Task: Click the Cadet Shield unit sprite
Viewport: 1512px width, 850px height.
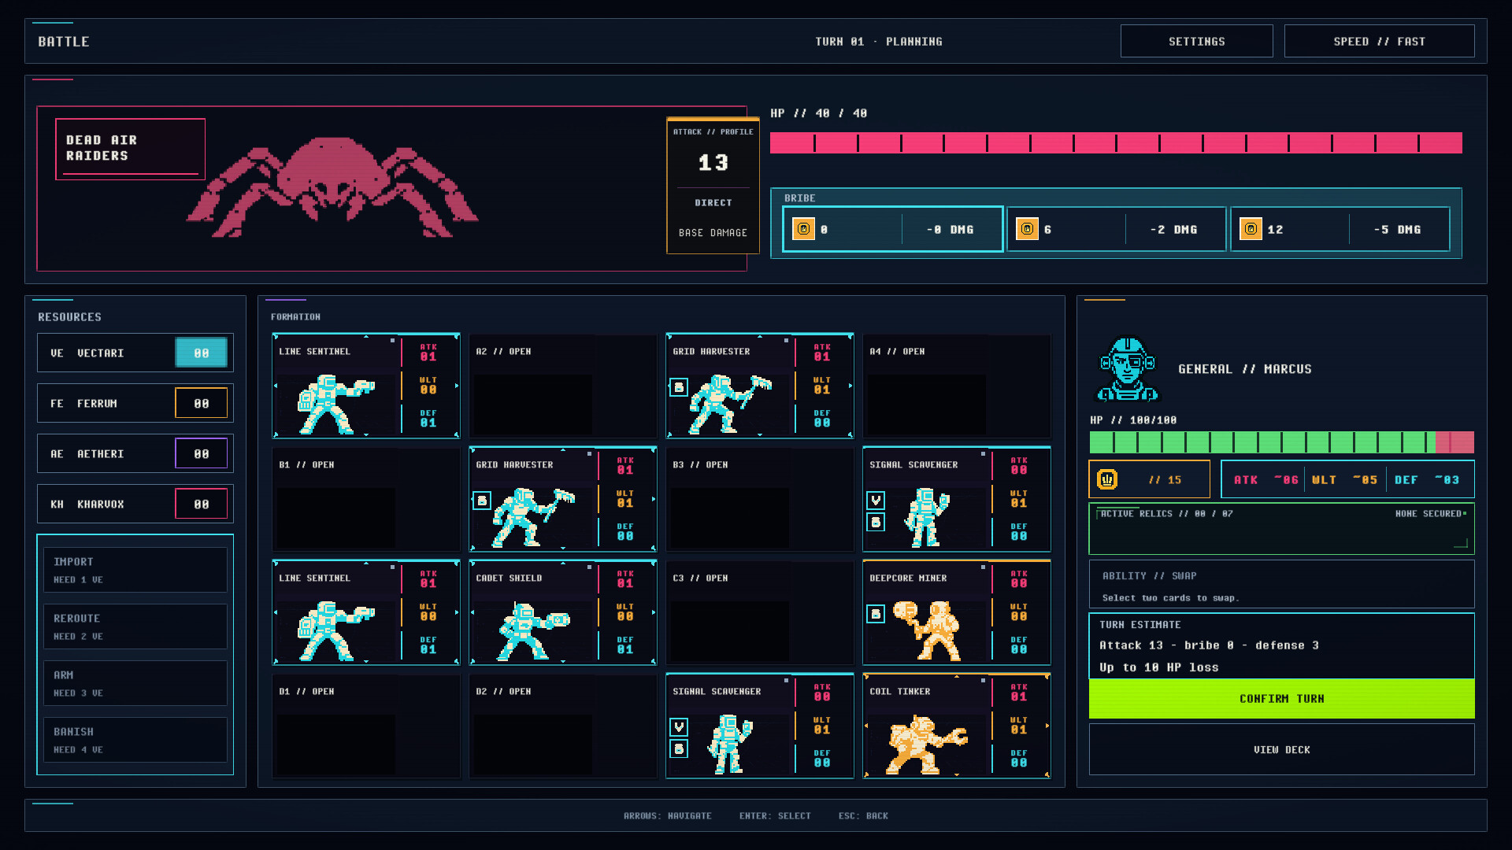Action: pos(533,630)
